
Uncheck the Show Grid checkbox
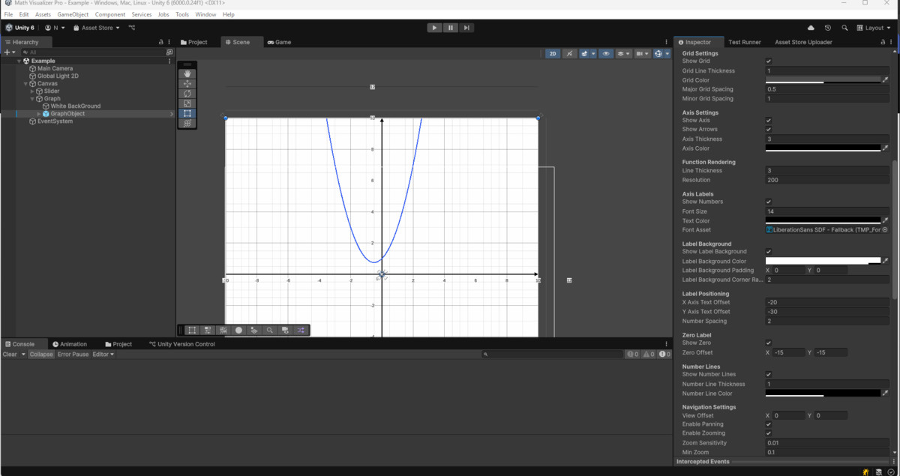768,61
